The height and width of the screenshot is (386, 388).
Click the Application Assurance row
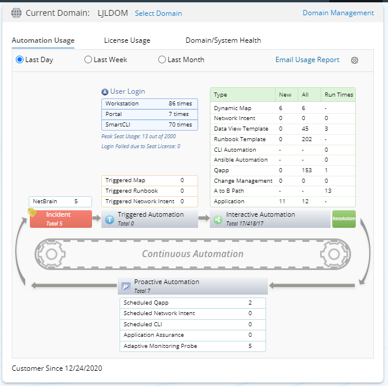pos(193,335)
